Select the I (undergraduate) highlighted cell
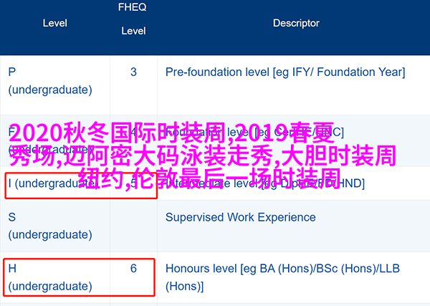430x306 pixels. tap(81, 186)
